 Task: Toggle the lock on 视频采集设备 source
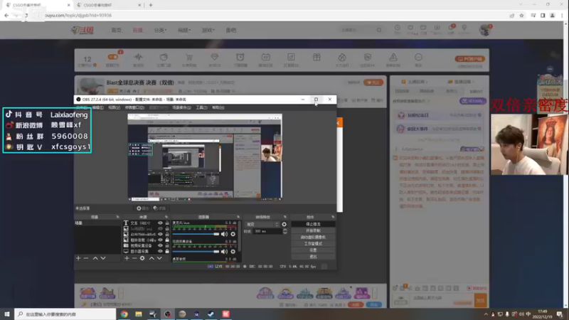tap(167, 245)
